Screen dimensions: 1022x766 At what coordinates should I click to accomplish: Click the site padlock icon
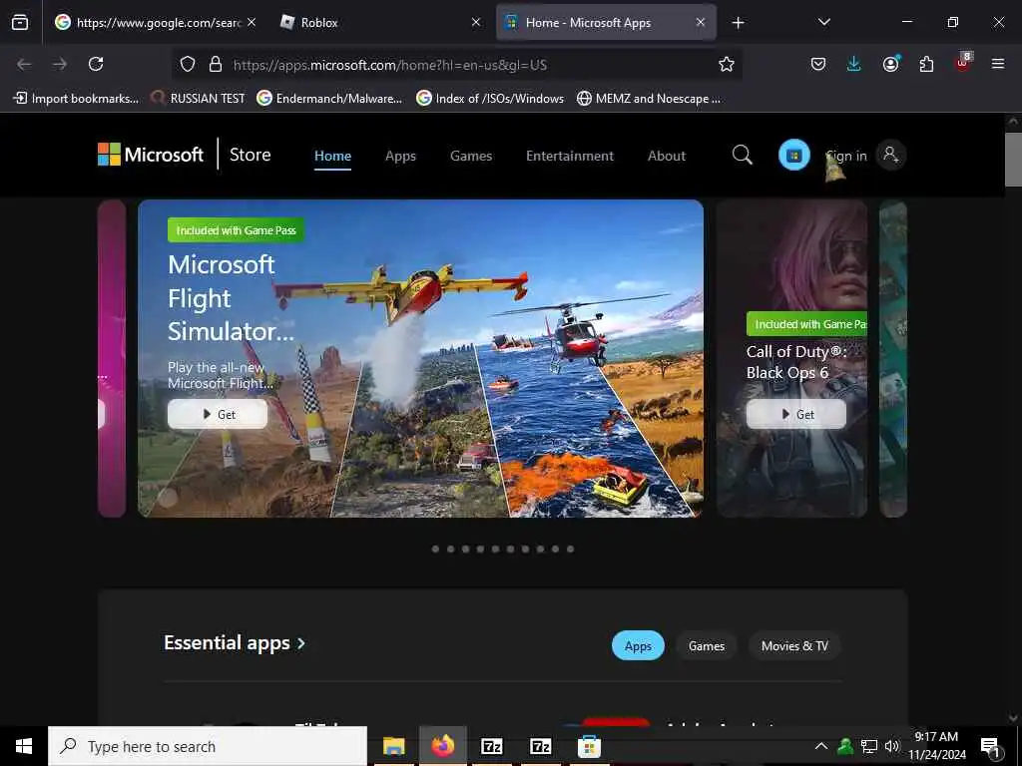coord(216,64)
